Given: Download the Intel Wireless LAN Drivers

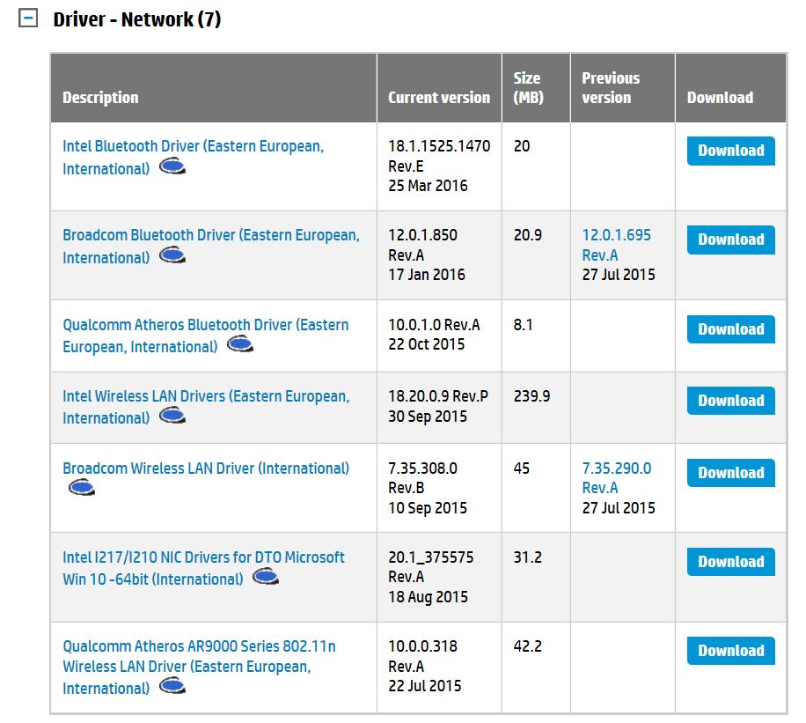Looking at the screenshot, I should click(x=730, y=401).
